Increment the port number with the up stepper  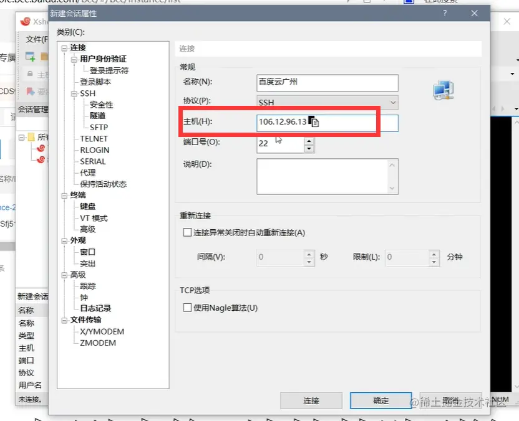point(308,140)
